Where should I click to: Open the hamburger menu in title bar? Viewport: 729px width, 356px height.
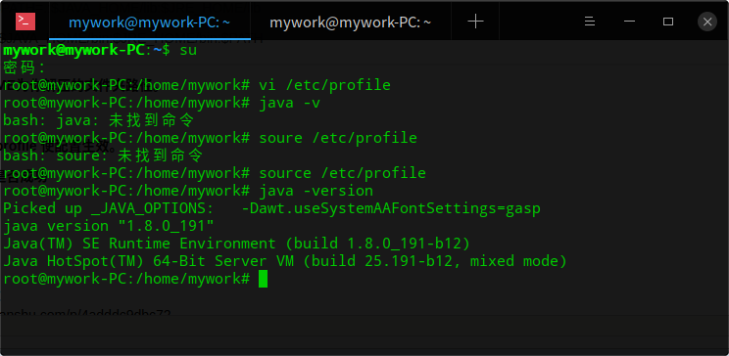click(x=590, y=22)
